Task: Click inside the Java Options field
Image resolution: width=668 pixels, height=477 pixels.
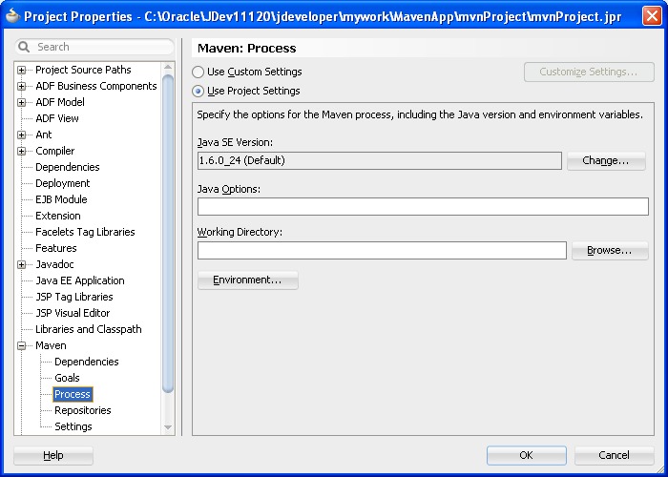Action: pyautogui.click(x=423, y=207)
